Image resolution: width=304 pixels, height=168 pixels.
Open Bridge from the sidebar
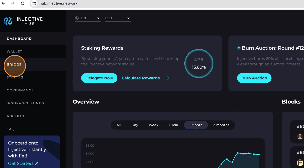pyautogui.click(x=33, y=64)
